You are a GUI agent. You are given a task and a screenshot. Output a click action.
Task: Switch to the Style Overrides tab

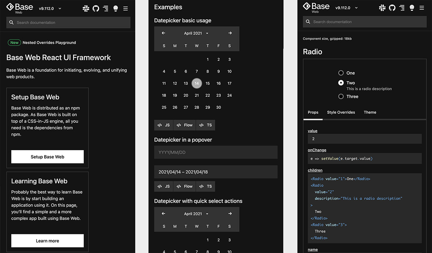click(341, 112)
